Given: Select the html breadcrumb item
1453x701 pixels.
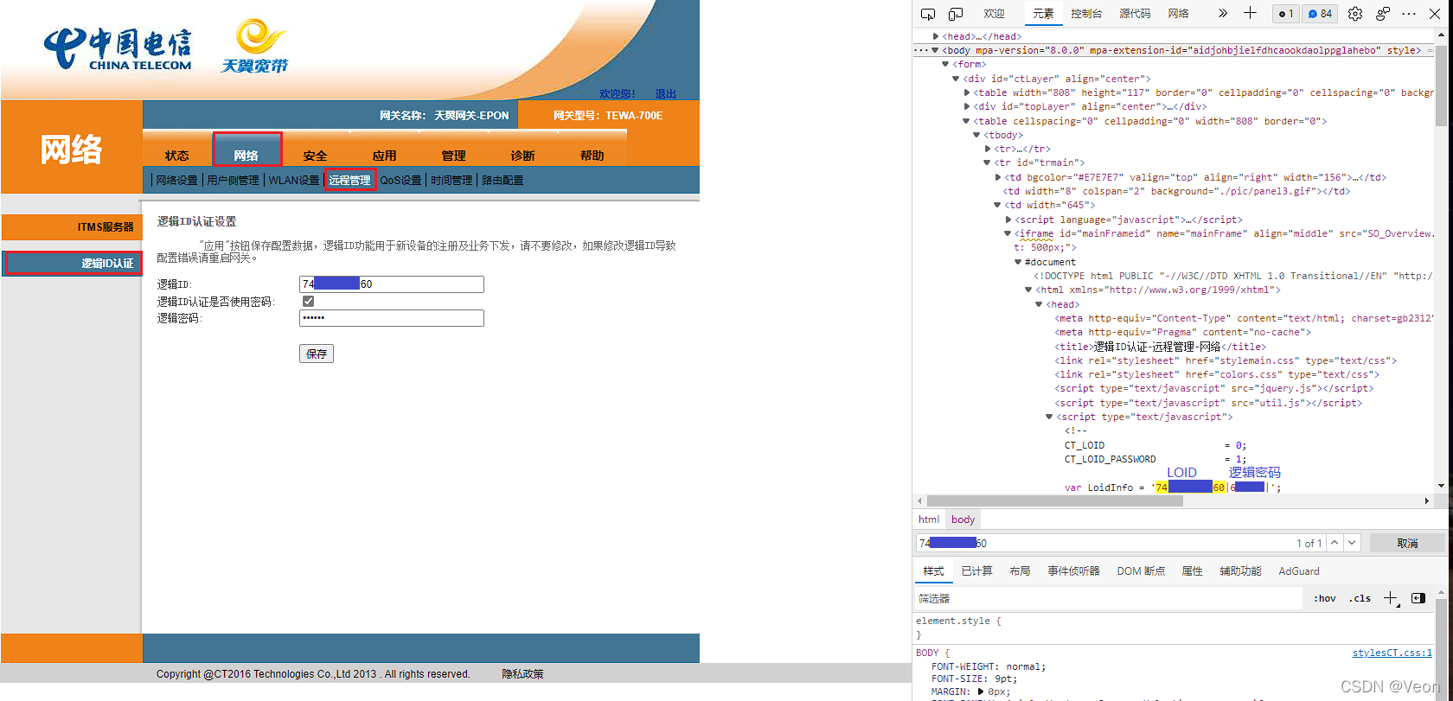Looking at the screenshot, I should coord(929,519).
